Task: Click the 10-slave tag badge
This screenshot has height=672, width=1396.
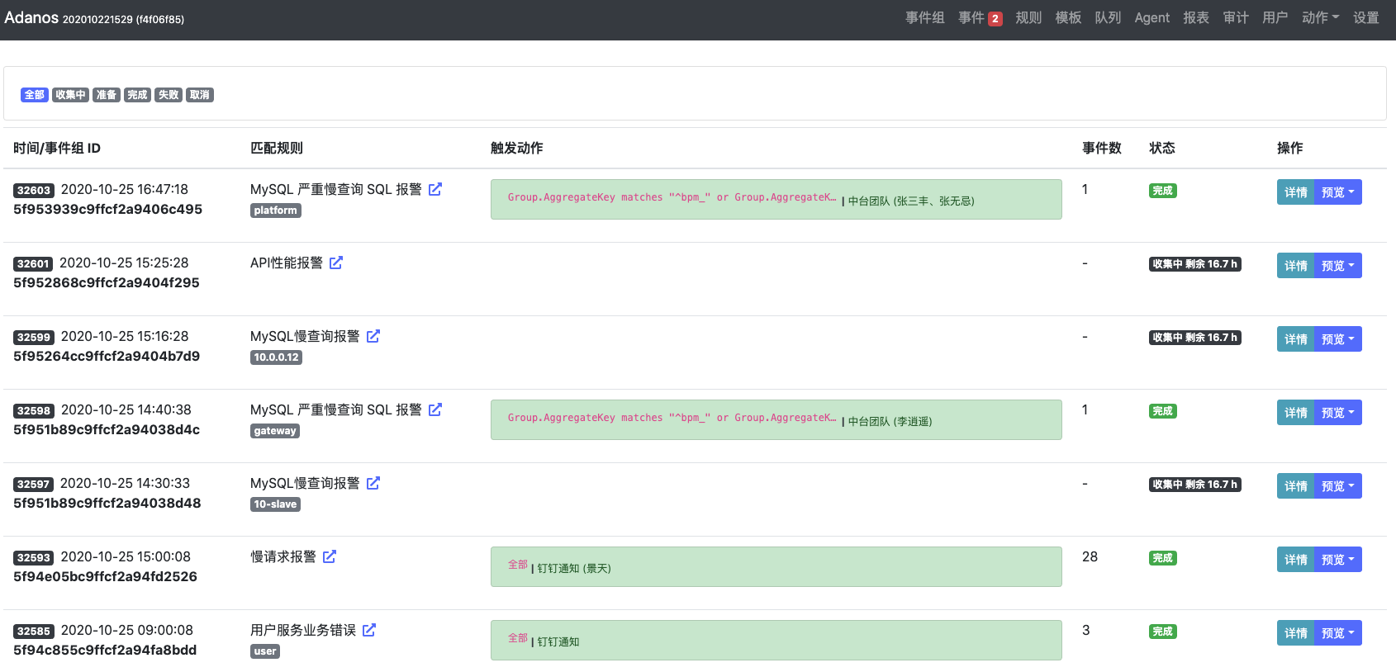Action: 275,504
